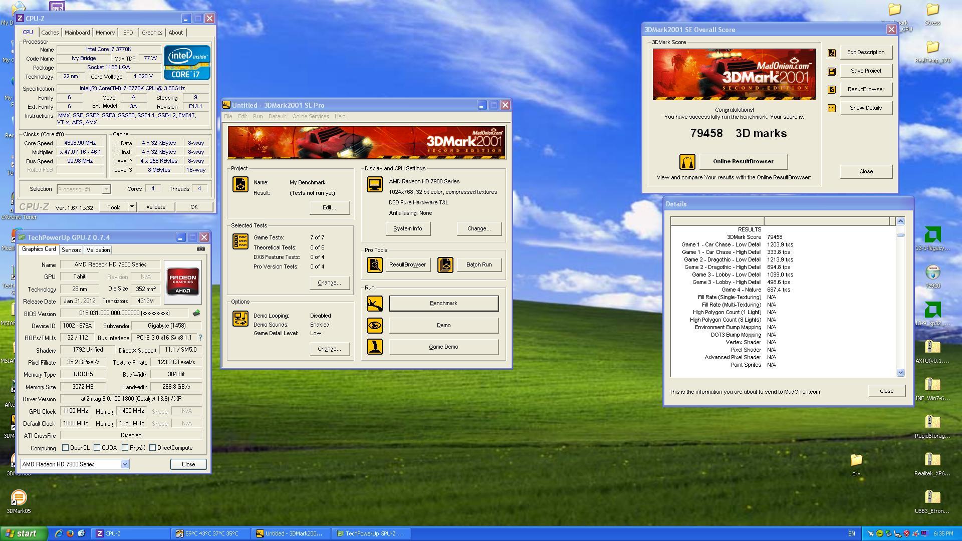The width and height of the screenshot is (962, 541).
Task: Open the Stress folder on the desktop
Action: [x=932, y=15]
